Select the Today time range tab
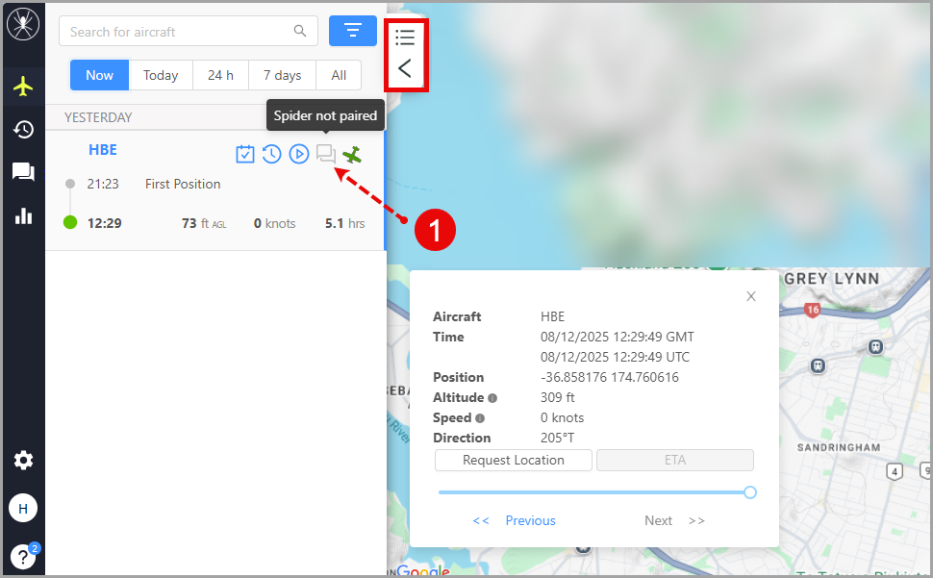 point(161,75)
